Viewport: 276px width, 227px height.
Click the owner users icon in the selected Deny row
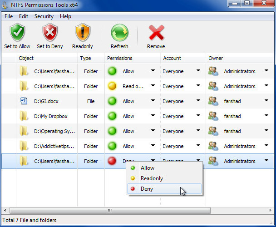click(x=213, y=161)
